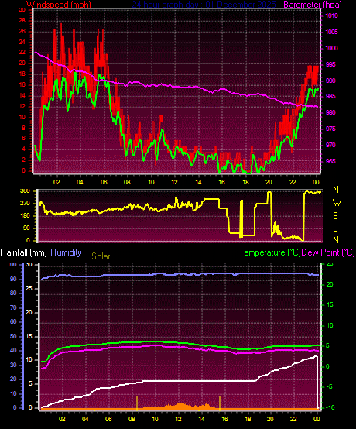
Task: Click the Windspeed (mph) heading
Action: (59, 4)
